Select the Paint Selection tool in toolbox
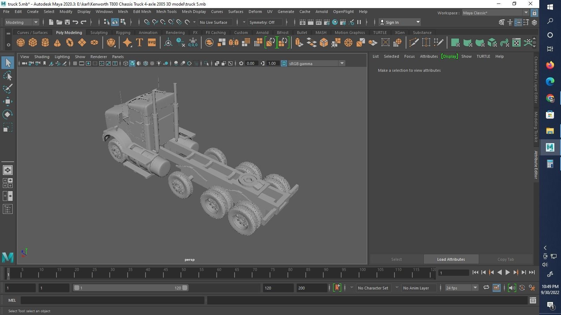 (8, 89)
